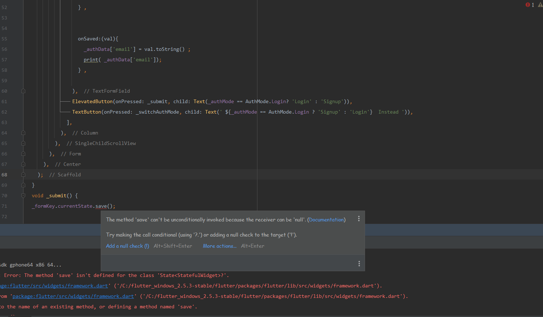Click the 'Alt+Shift+Enter' shortcut hint
Screen dimensions: 543x317
tap(173, 246)
